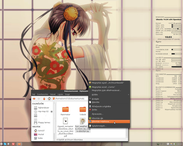Expand the Küldés submenu
Screen dimensions: 183x146
tap(109, 95)
